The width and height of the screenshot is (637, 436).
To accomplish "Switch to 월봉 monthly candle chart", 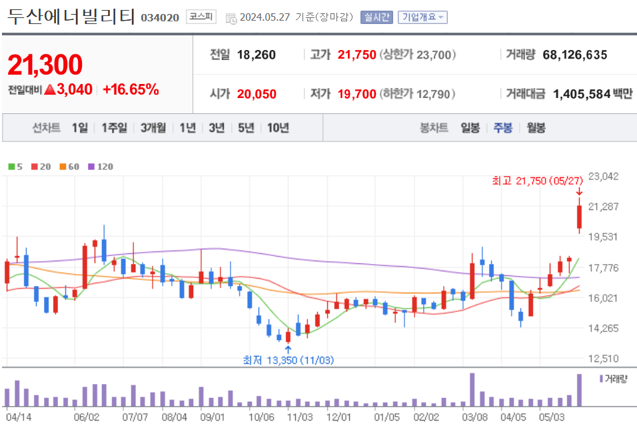I will click(x=536, y=128).
